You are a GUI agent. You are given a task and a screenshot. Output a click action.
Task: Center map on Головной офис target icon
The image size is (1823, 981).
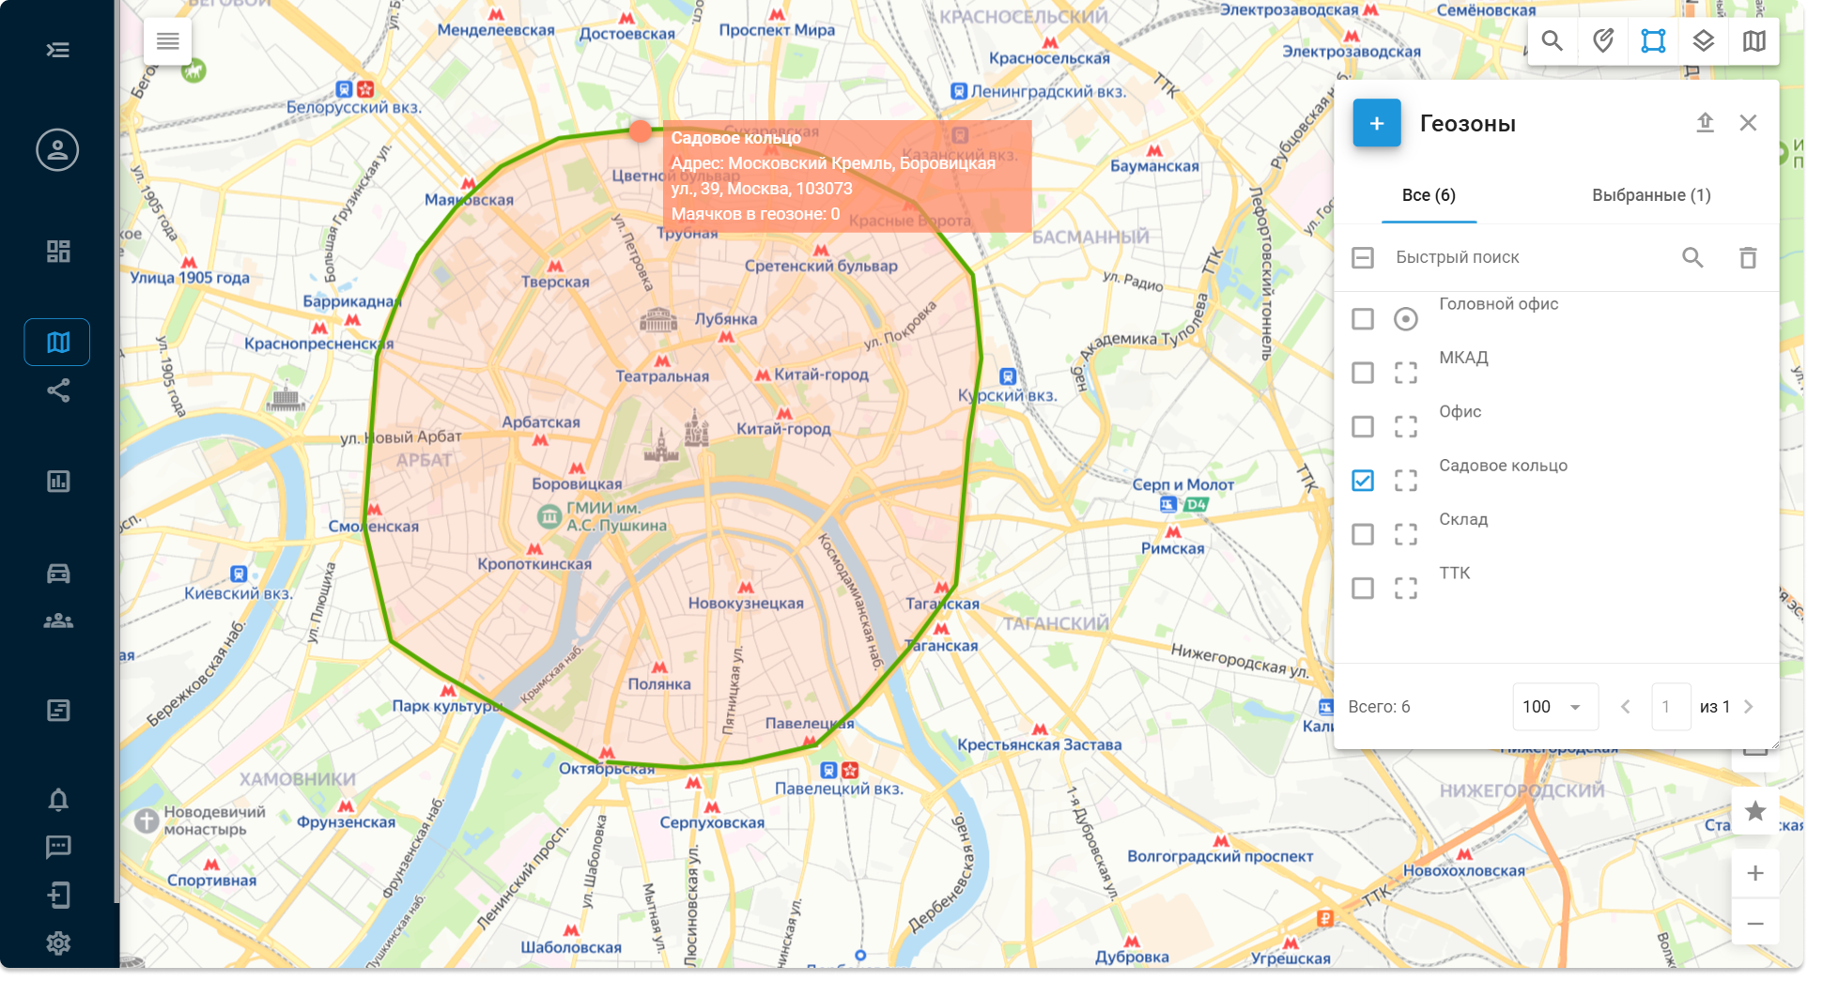tap(1406, 319)
